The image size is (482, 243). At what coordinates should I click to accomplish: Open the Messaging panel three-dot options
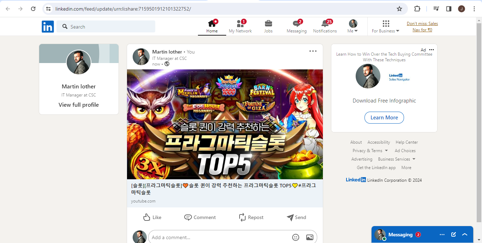coord(442,235)
